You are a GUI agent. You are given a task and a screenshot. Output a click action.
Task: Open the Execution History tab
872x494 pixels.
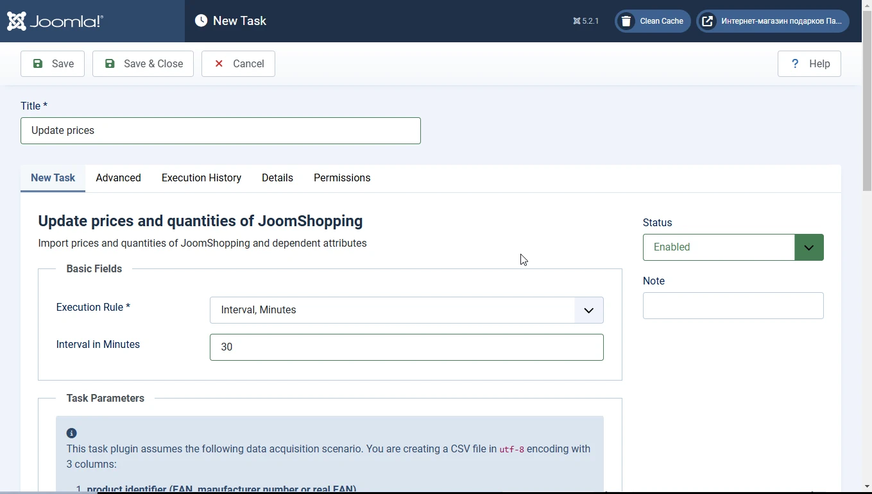[201, 178]
